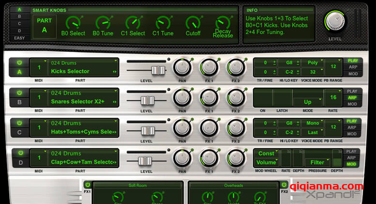Click the B0 Tune smart knob

tap(103, 23)
